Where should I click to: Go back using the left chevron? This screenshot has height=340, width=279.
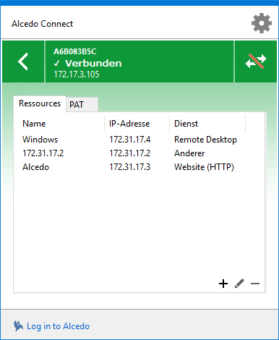coord(23,61)
